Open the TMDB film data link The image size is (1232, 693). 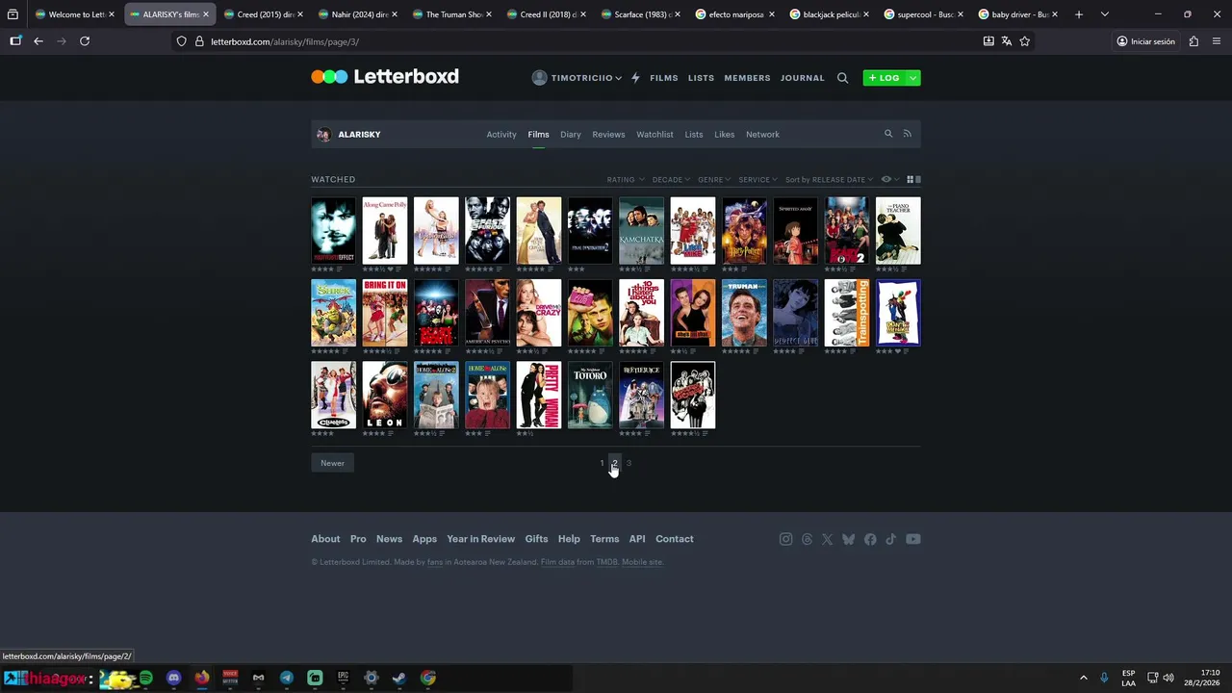click(606, 562)
